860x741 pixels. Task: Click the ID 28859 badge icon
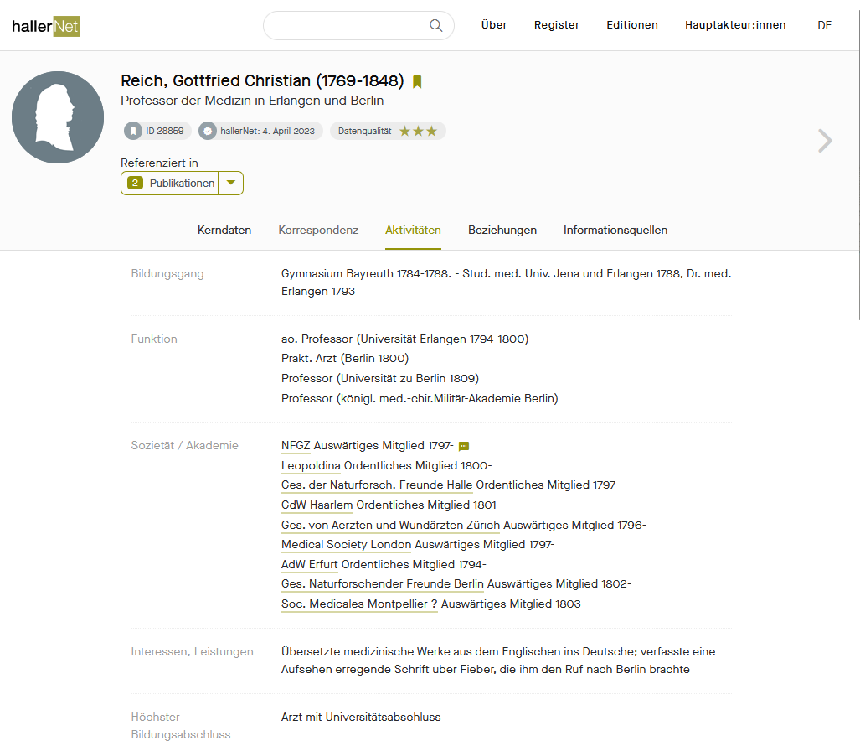tap(133, 132)
